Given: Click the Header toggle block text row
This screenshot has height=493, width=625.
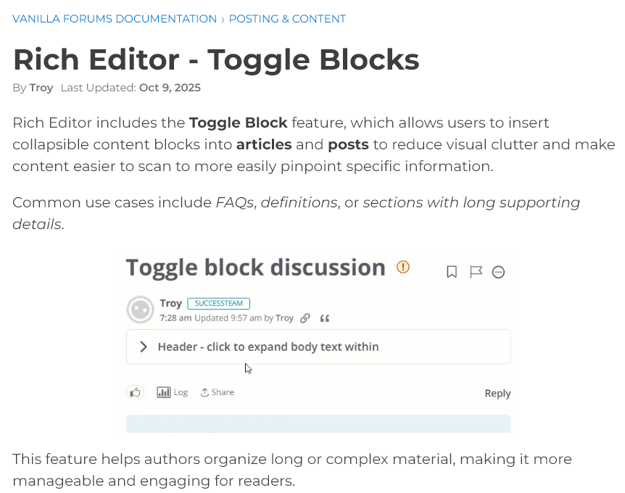Looking at the screenshot, I should point(268,347).
